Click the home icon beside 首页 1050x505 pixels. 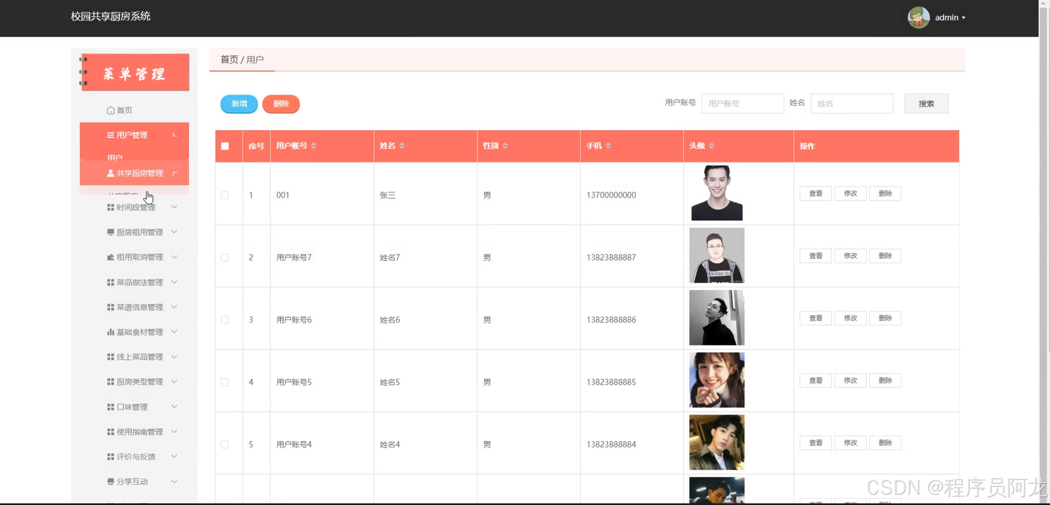pyautogui.click(x=110, y=110)
